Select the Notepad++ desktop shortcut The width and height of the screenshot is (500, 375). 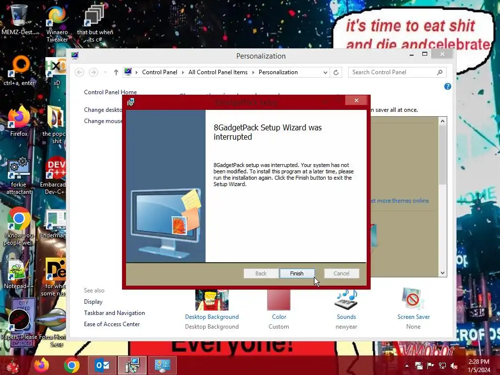(x=19, y=274)
